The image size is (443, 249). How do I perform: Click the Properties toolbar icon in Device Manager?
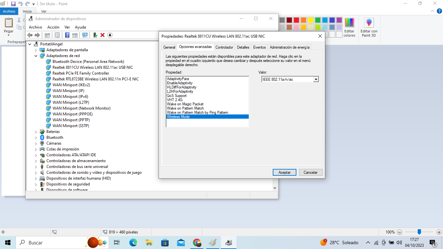pyautogui.click(x=57, y=35)
